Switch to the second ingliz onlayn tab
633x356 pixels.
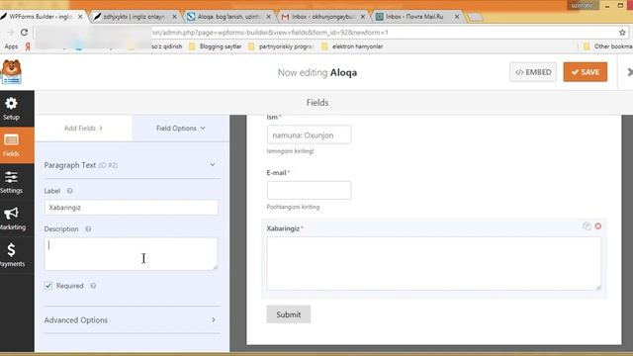134,17
